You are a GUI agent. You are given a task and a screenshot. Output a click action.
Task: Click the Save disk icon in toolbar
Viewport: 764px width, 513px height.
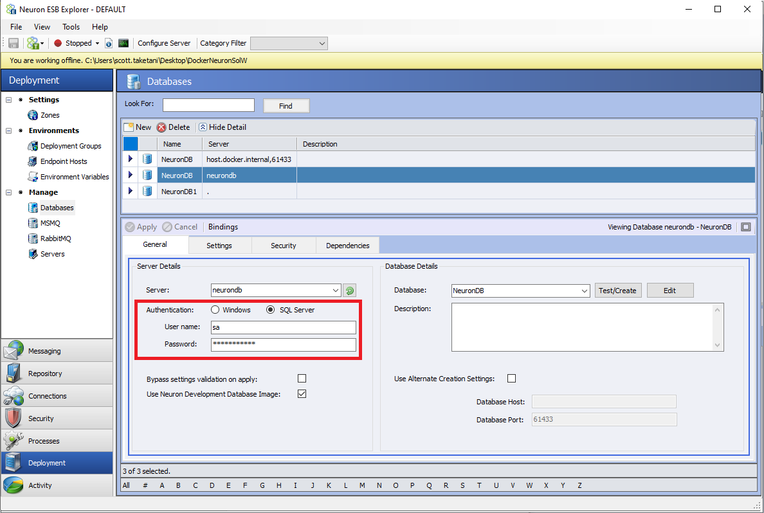[x=14, y=43]
